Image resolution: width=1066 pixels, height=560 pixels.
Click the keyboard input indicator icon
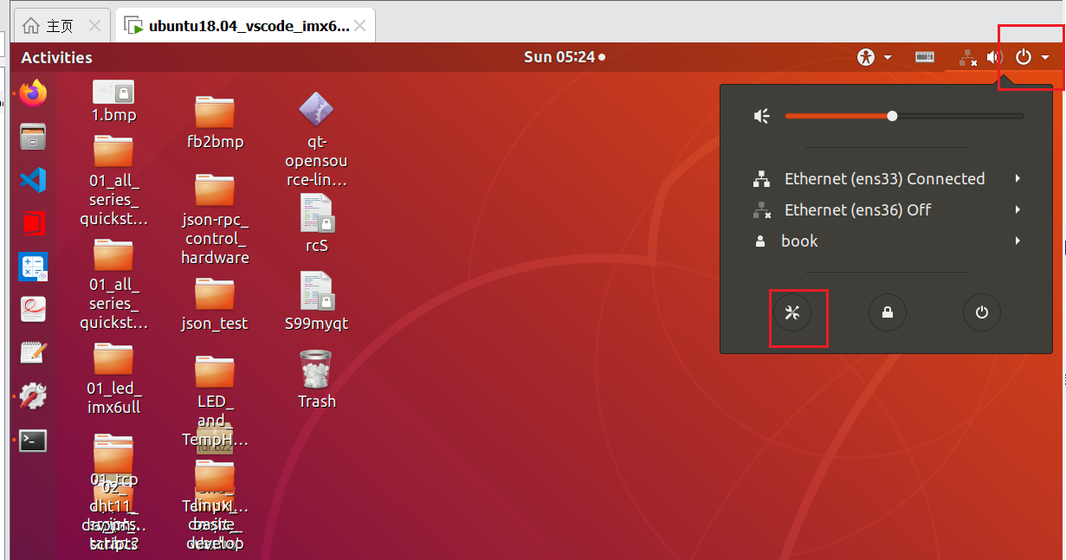(x=925, y=57)
